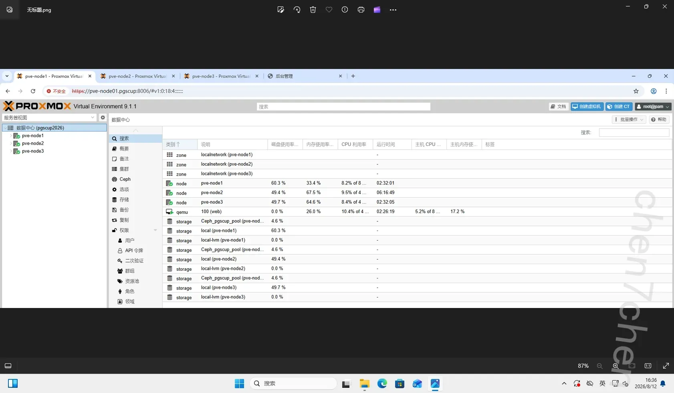
Task: Open the 角色 roles item
Action: click(x=135, y=292)
